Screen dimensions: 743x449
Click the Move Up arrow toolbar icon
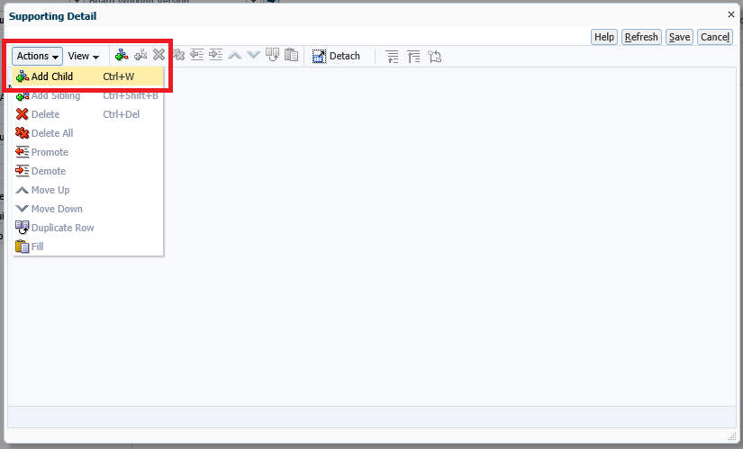point(235,56)
